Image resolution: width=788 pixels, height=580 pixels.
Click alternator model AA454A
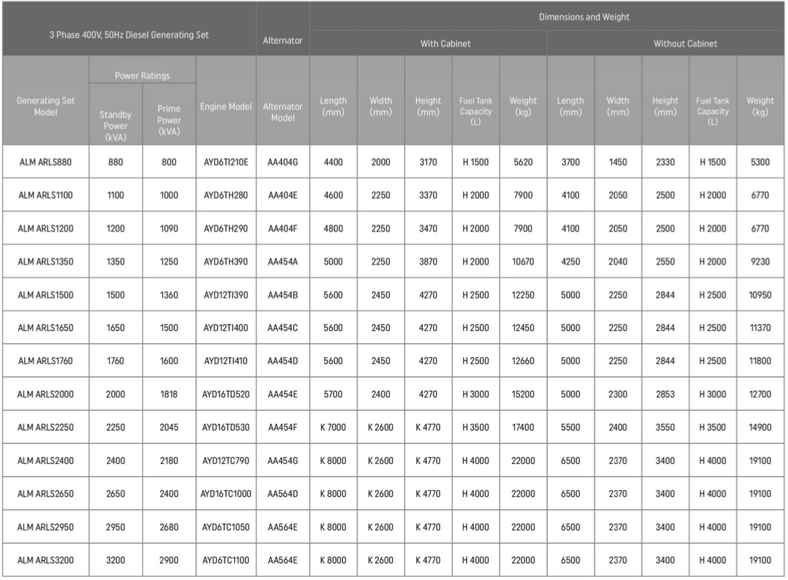click(x=283, y=262)
